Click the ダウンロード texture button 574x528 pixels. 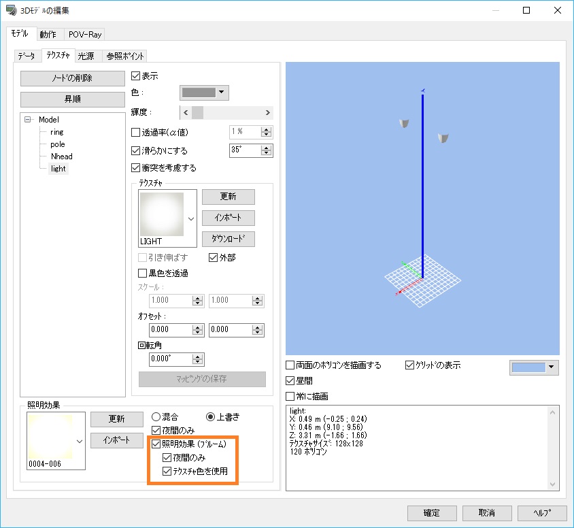[x=229, y=239]
